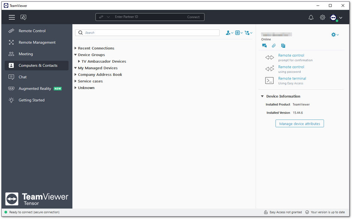Click the remote control password arrows icon
The image size is (352, 219).
(x=270, y=69)
